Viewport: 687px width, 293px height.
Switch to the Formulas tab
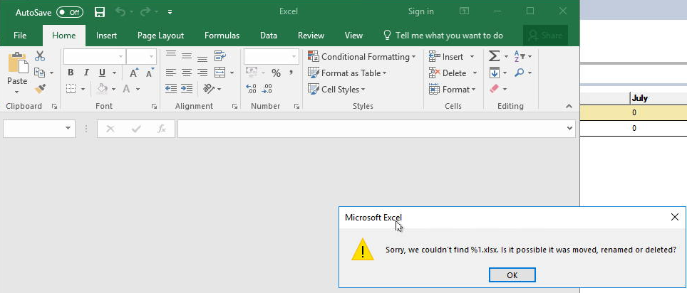click(222, 35)
